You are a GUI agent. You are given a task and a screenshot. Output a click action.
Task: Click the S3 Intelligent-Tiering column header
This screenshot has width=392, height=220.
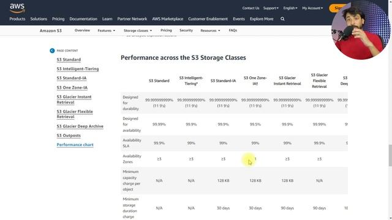click(191, 81)
